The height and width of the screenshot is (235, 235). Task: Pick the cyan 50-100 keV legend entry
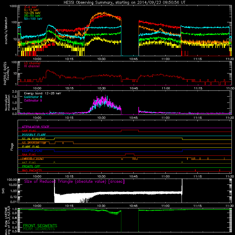(33, 19)
